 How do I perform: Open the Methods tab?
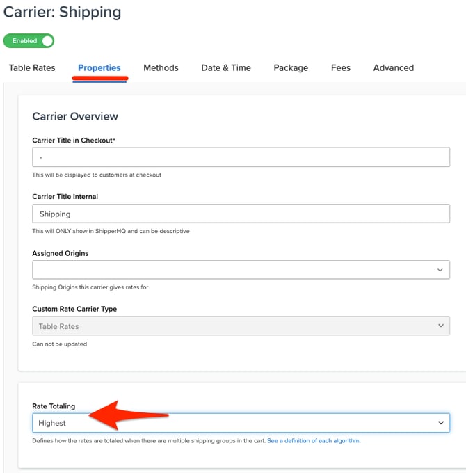[x=161, y=68]
